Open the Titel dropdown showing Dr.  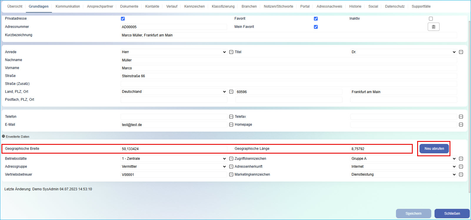pos(404,52)
